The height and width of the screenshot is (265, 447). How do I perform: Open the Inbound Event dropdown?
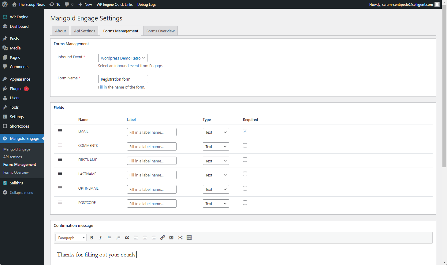123,58
